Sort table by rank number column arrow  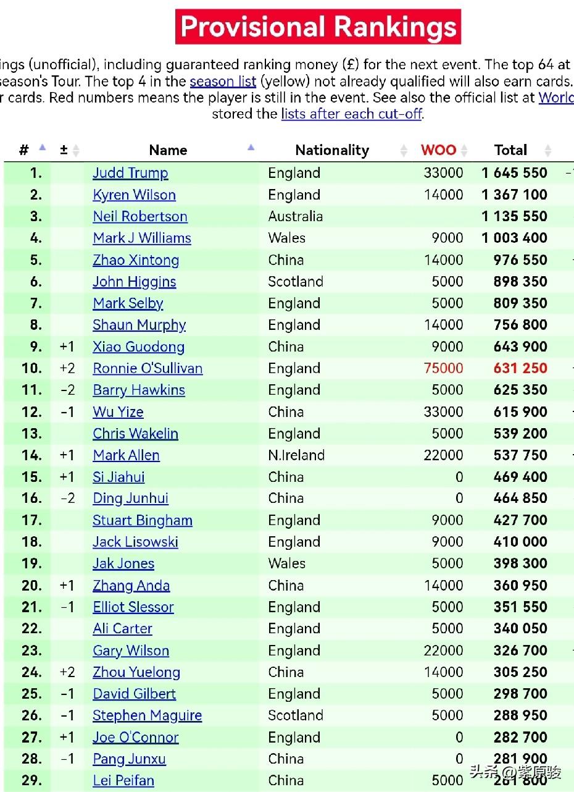[42, 148]
